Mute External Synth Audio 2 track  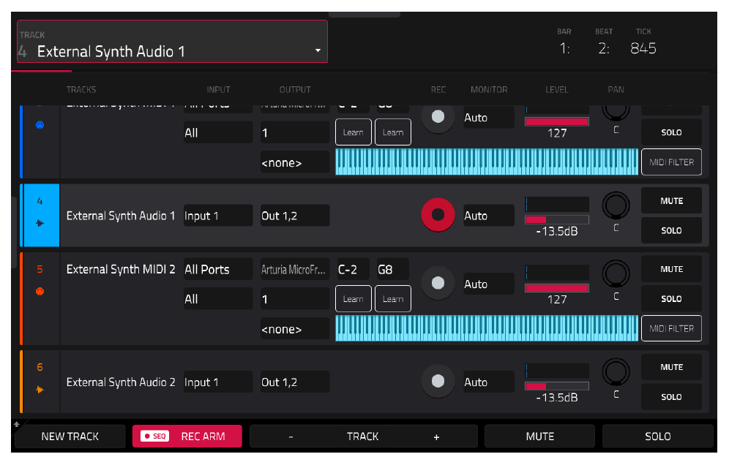[x=671, y=367]
